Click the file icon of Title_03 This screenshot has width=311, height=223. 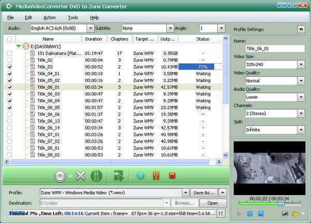click(33, 67)
